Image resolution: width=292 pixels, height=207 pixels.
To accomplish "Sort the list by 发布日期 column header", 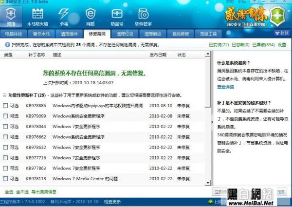I will [160, 55].
